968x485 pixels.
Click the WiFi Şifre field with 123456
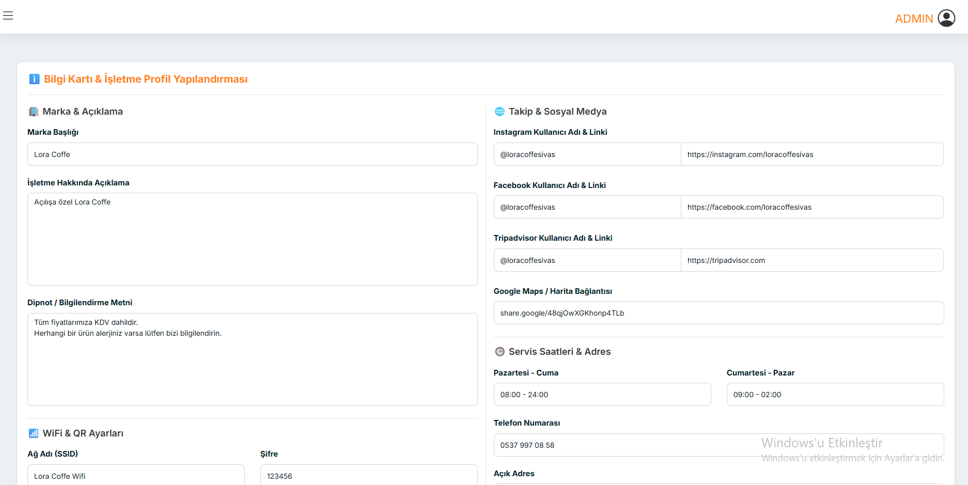[369, 475]
